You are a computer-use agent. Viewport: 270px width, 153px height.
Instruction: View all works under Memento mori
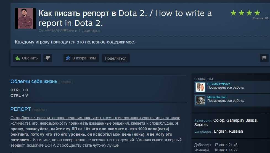coord(226,101)
